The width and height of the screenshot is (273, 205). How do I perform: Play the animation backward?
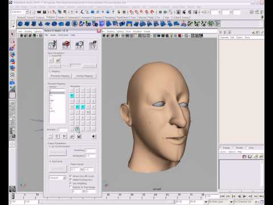pos(239,196)
